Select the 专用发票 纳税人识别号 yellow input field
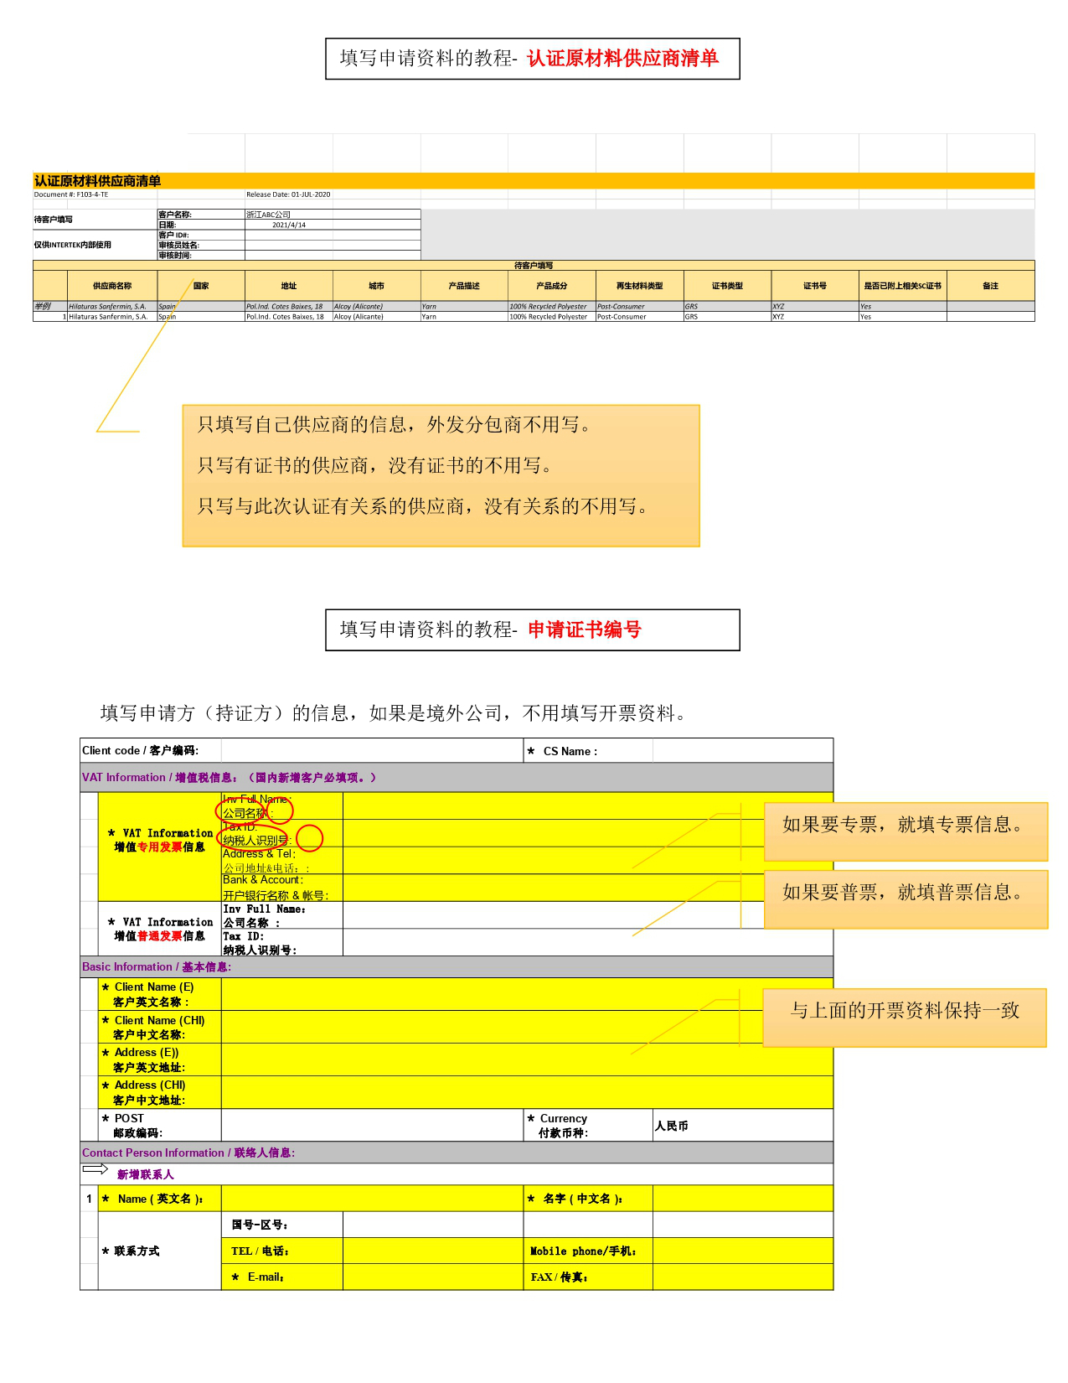Screen dimensions: 1068x1383 [x=587, y=833]
